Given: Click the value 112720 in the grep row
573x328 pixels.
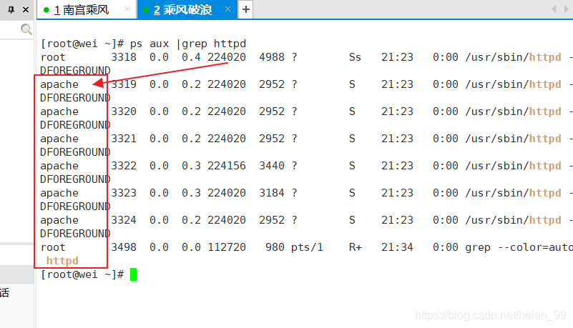Looking at the screenshot, I should 227,247.
